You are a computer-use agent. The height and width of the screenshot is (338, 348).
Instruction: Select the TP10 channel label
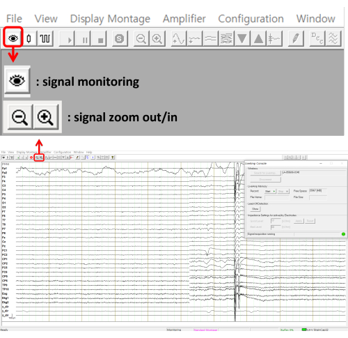6,289
